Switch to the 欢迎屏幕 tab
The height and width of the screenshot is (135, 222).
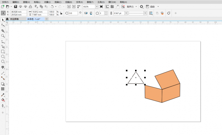tap(15, 19)
